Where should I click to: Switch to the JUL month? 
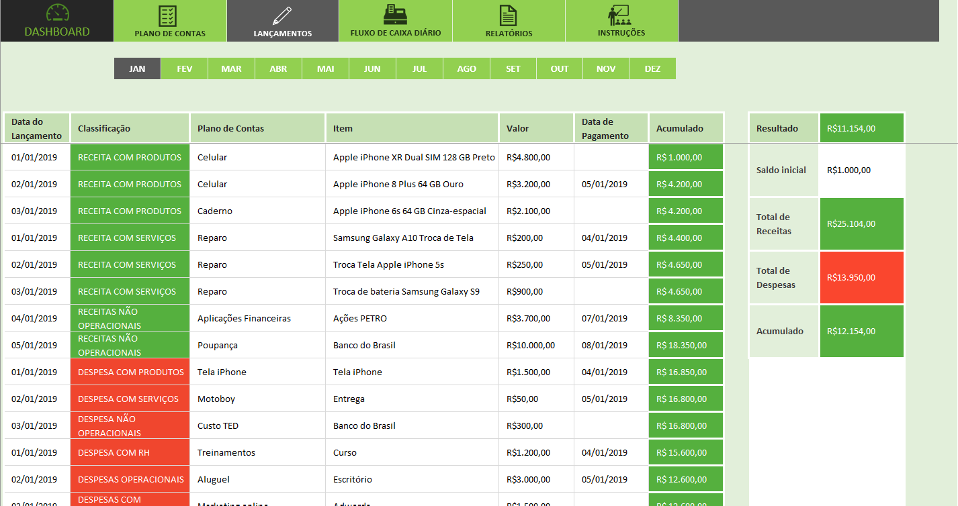[x=420, y=68]
